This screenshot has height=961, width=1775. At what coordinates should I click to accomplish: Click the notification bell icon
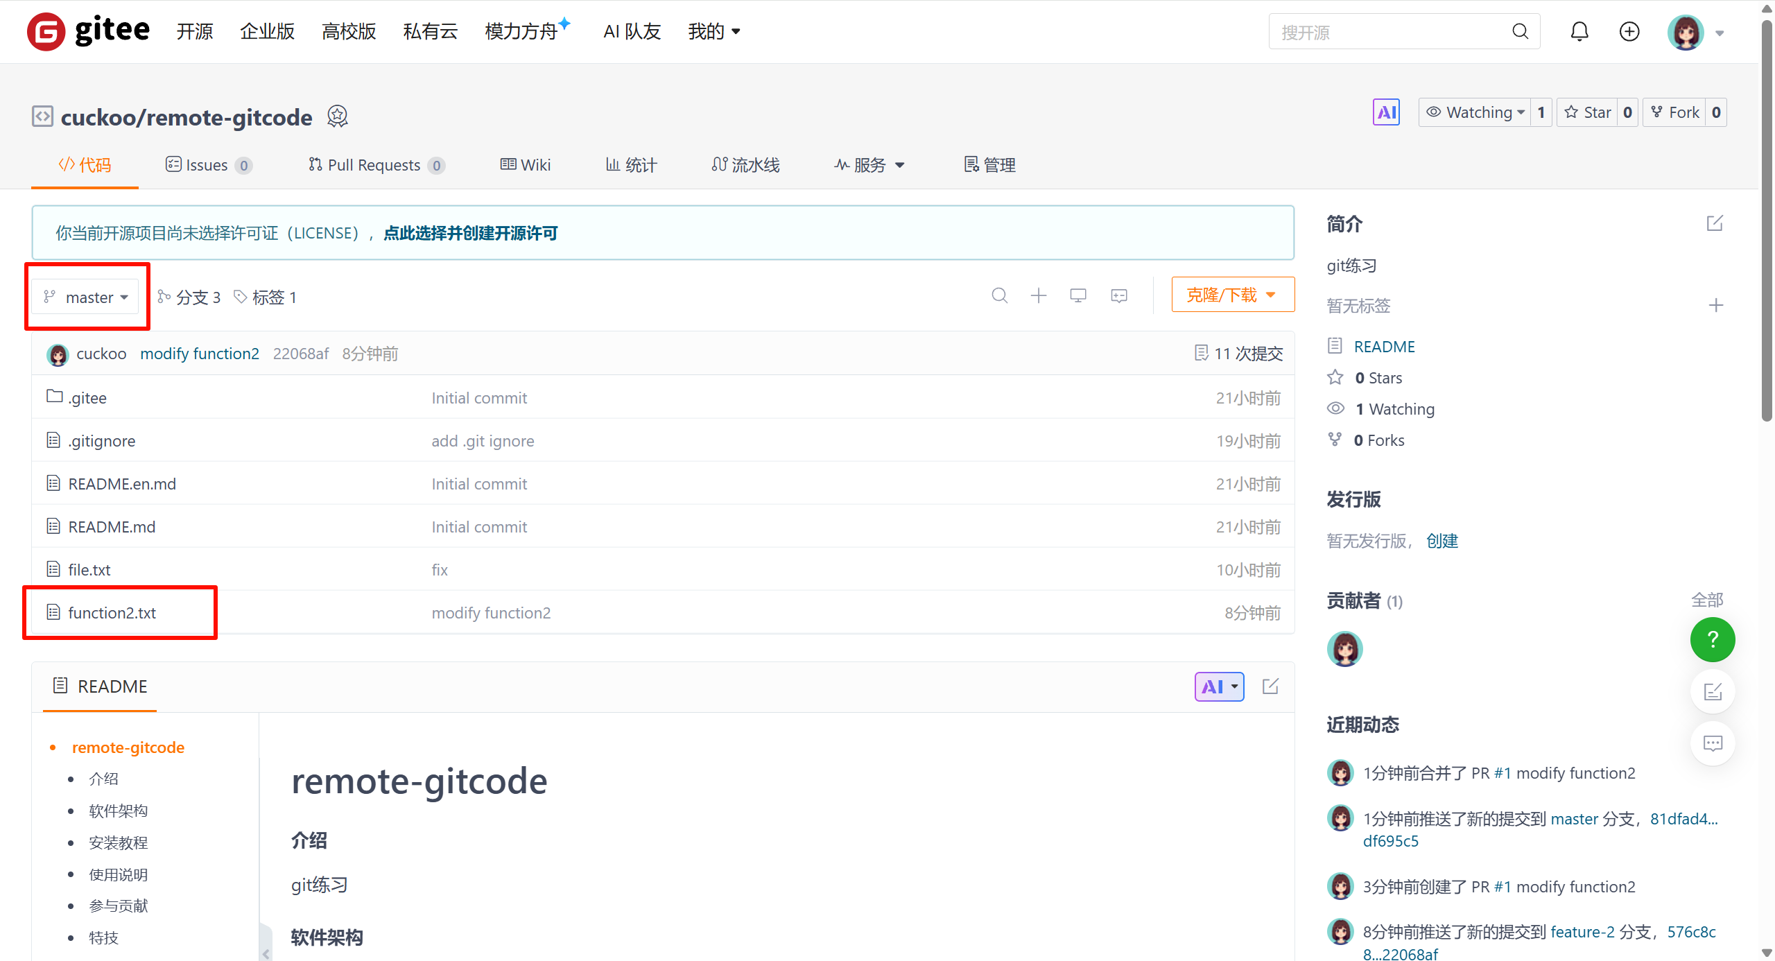(1579, 32)
